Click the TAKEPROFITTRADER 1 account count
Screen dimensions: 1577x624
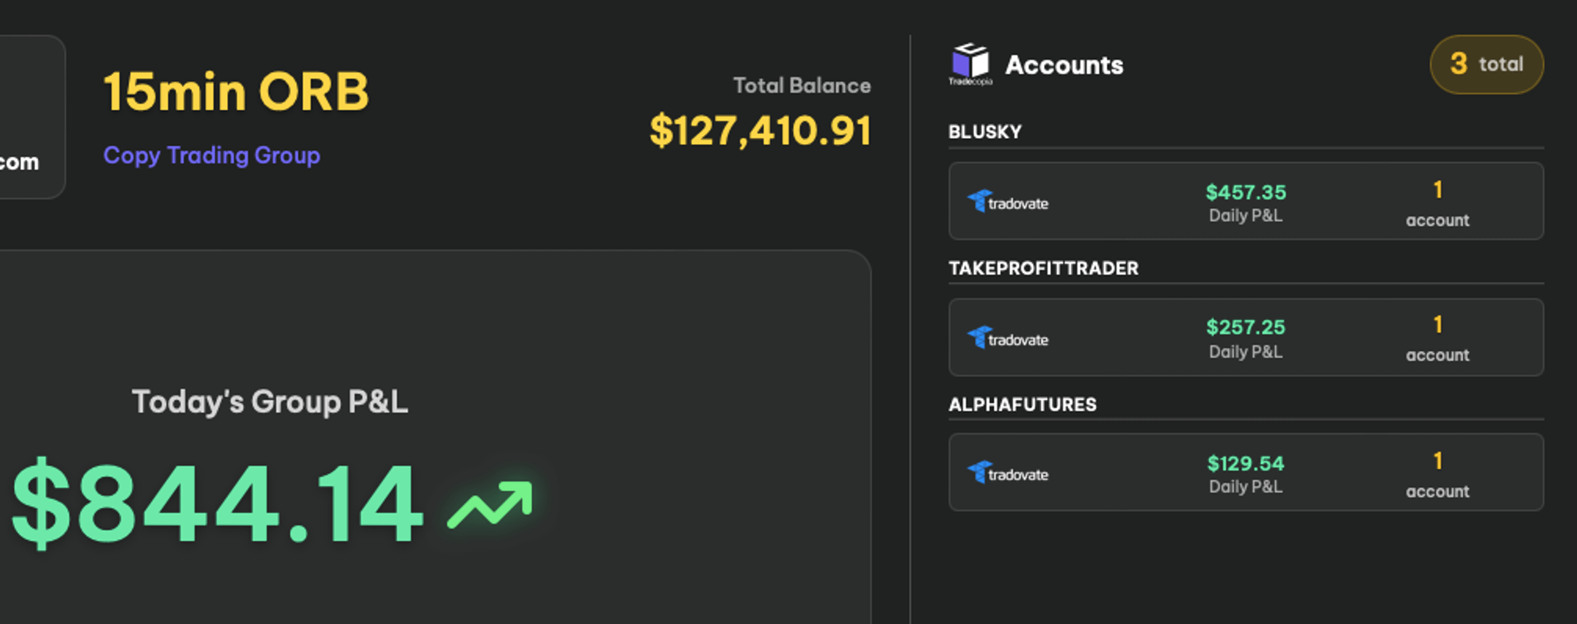1437,339
